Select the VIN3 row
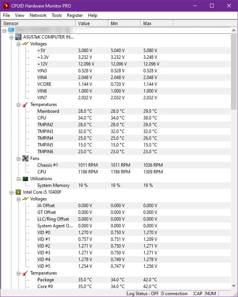Viewport: 238px width, 297px height. pyautogui.click(x=134, y=71)
